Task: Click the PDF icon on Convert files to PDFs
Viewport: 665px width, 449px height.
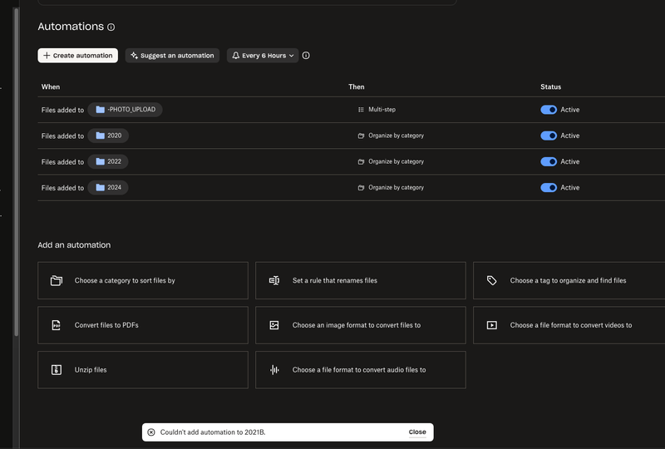Action: click(57, 325)
